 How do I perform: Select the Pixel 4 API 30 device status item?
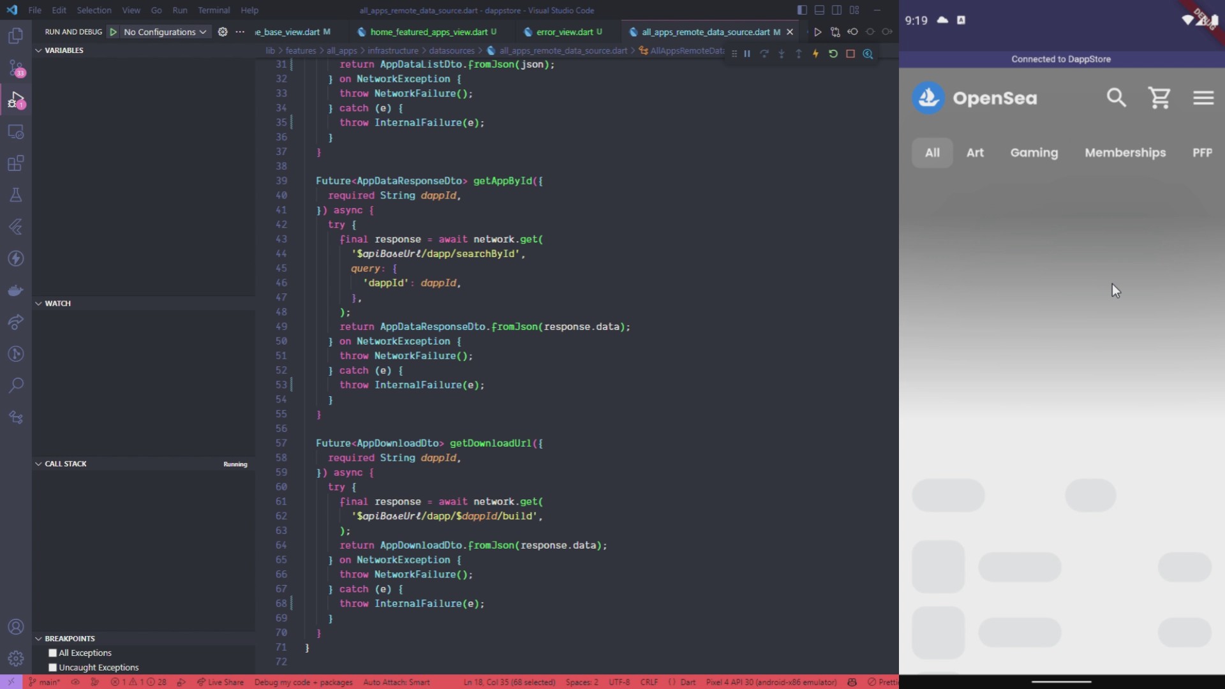coord(771,682)
